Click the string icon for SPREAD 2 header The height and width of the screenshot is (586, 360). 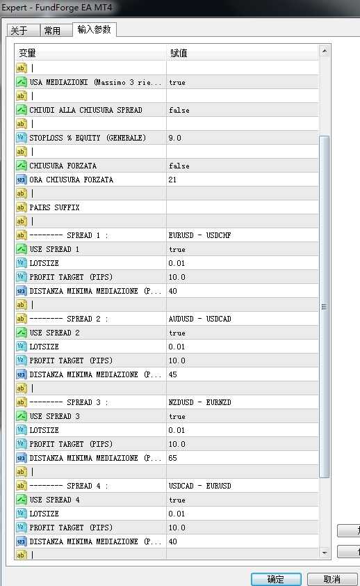tap(22, 319)
